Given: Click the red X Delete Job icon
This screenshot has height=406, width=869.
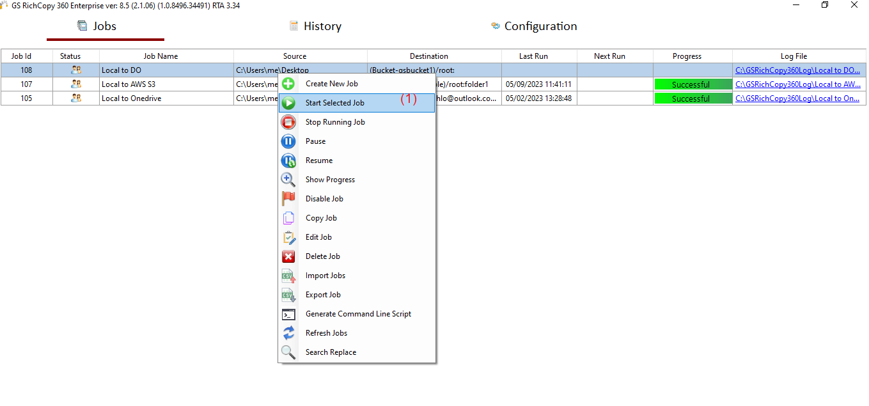Looking at the screenshot, I should (x=288, y=256).
